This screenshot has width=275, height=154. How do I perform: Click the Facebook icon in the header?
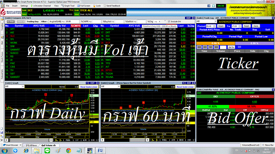click(209, 6)
